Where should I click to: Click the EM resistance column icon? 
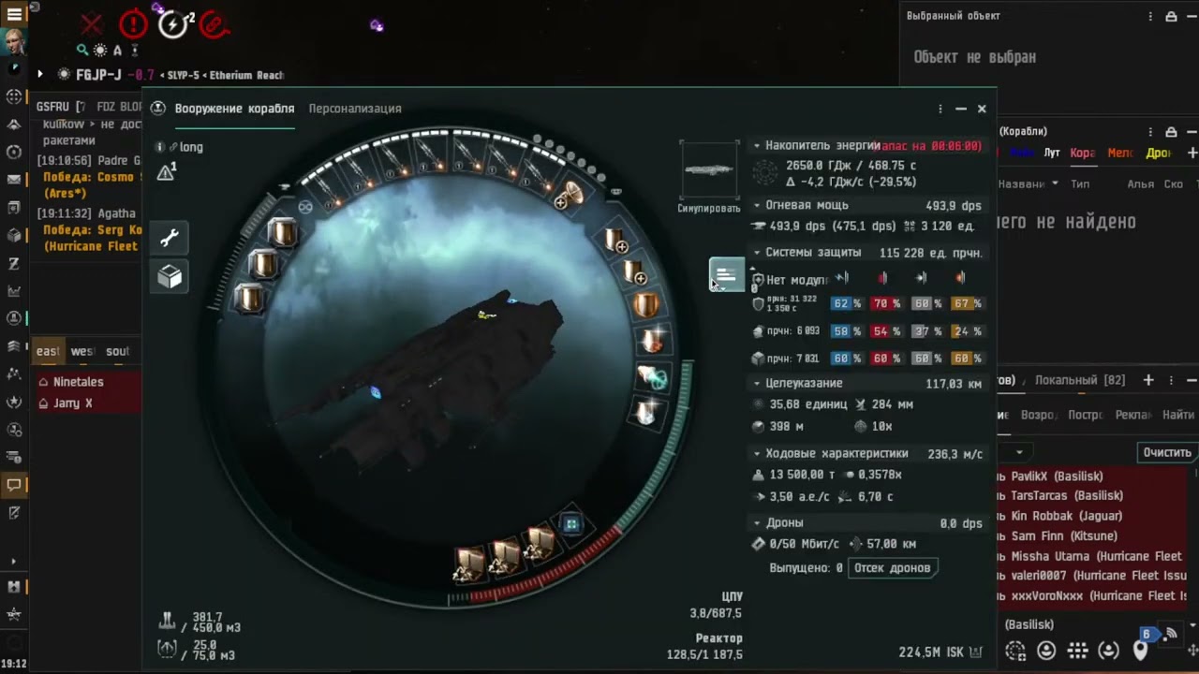coord(842,278)
